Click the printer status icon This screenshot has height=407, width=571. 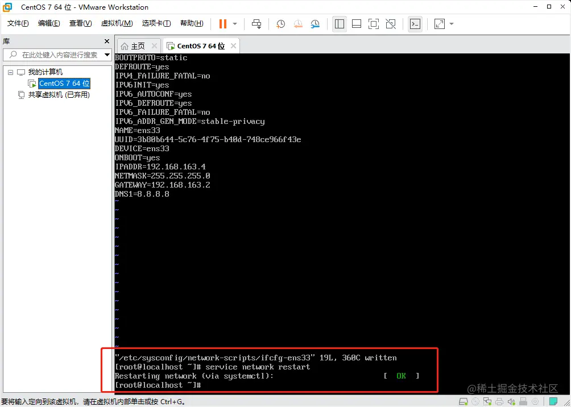(499, 402)
